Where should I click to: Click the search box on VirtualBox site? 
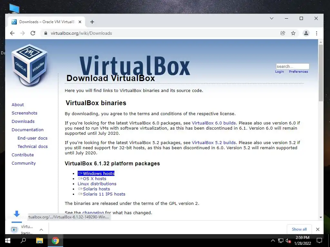[293, 66]
